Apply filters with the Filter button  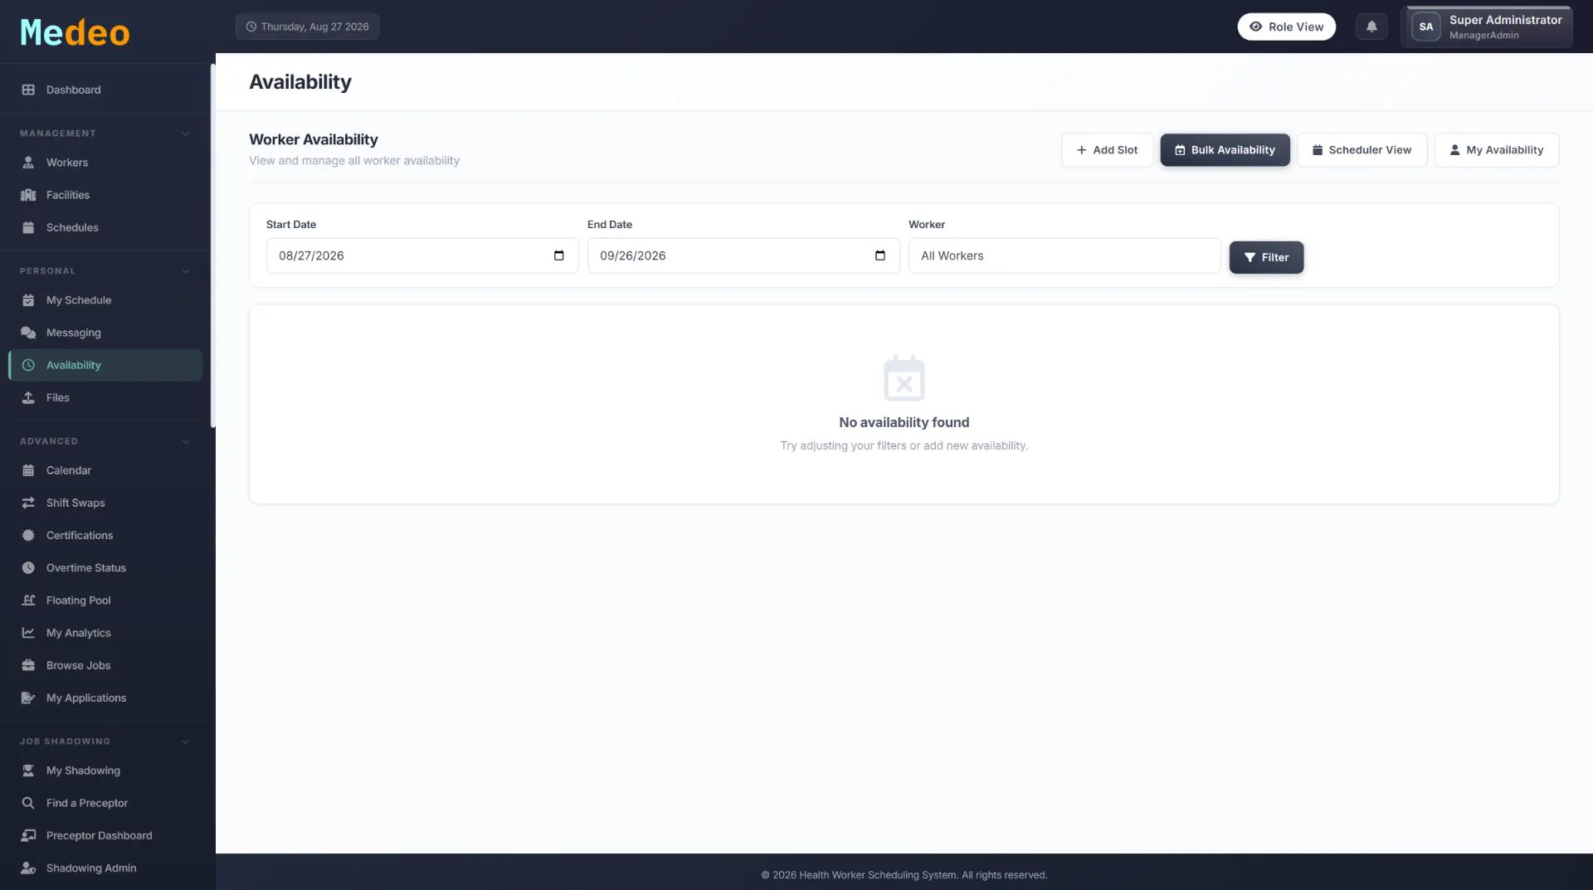(x=1266, y=257)
